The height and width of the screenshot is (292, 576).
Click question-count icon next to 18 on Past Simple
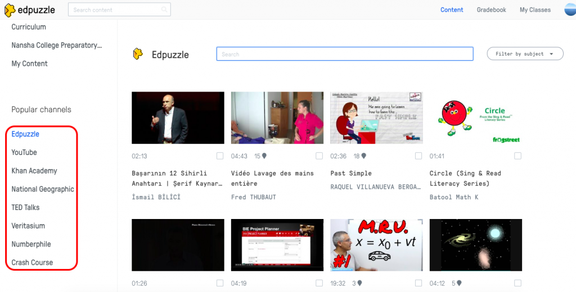point(364,156)
